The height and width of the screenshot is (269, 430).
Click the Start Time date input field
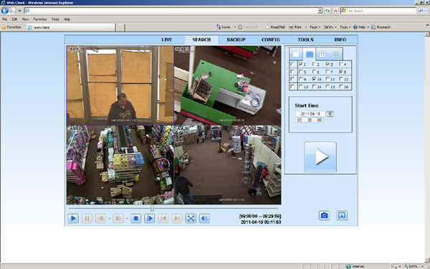pyautogui.click(x=310, y=113)
